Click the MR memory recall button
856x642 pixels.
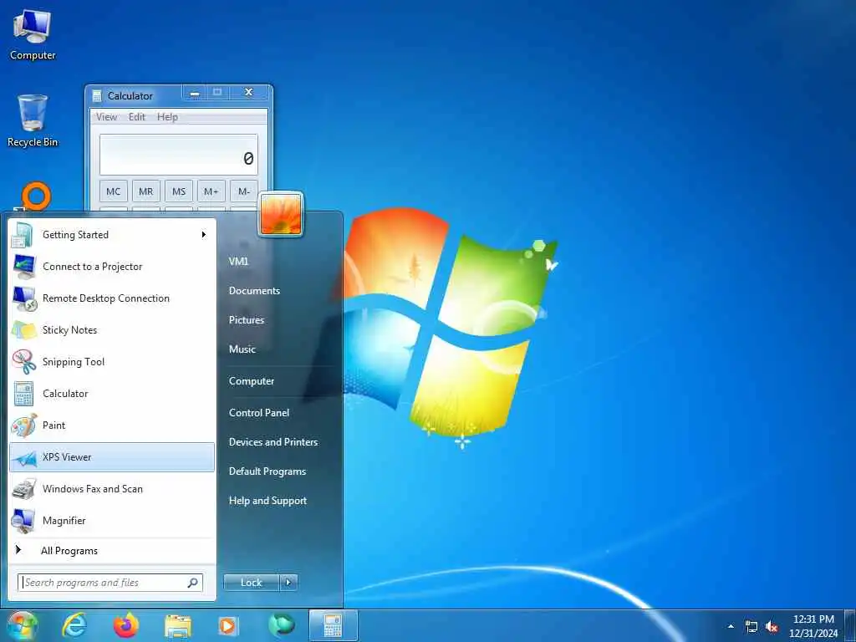pos(145,191)
